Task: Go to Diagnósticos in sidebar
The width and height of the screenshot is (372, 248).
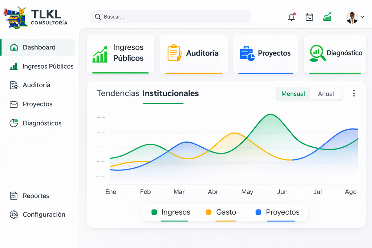Action: tap(42, 123)
